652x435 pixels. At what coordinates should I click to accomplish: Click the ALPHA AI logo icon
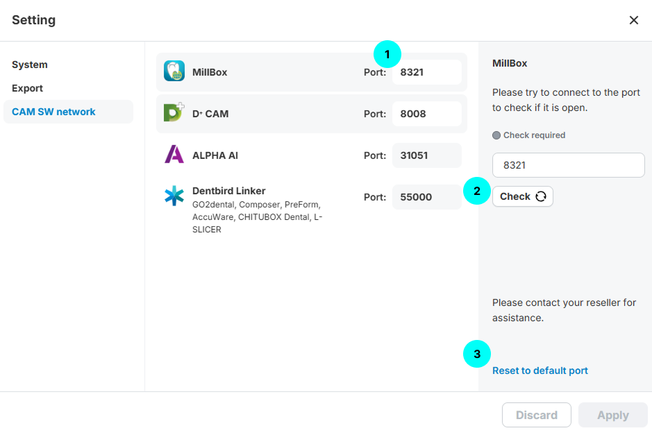pyautogui.click(x=174, y=155)
